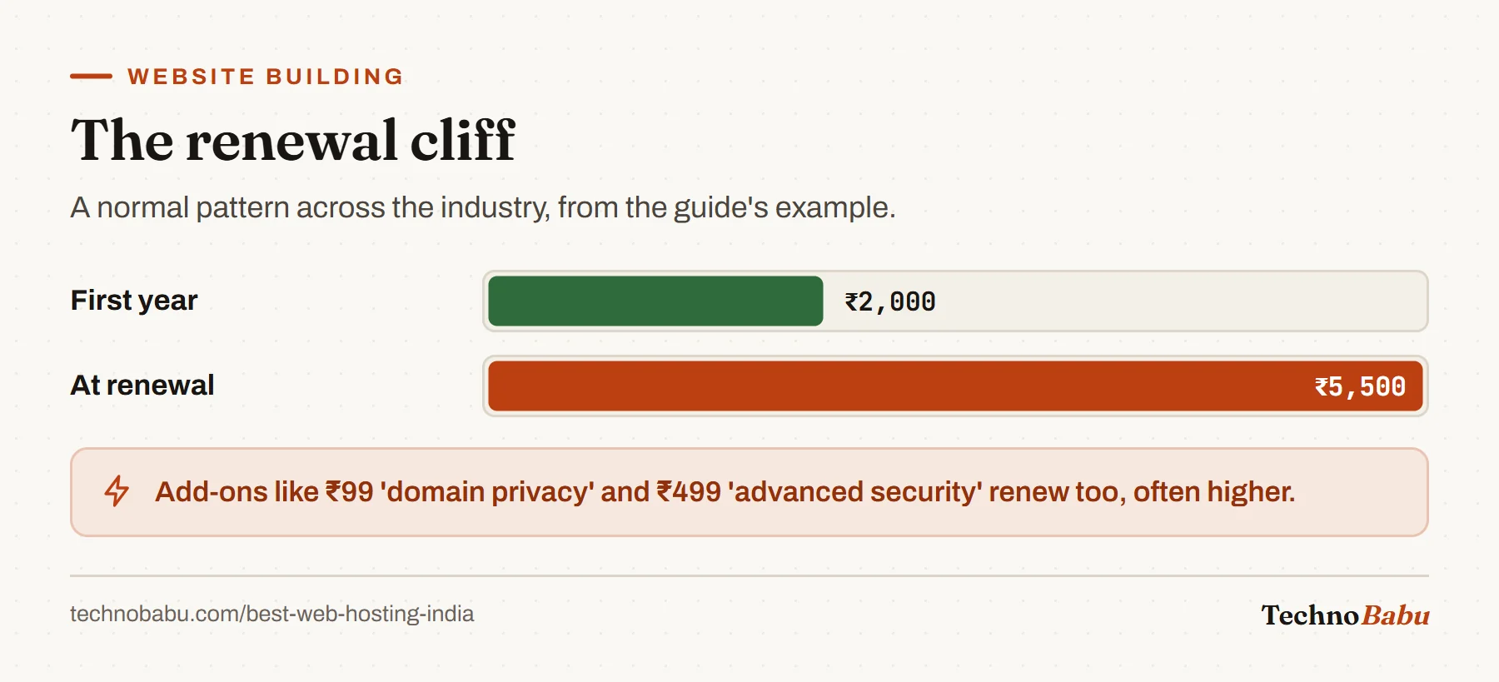The width and height of the screenshot is (1499, 682).
Task: Click the ₹2,000 value label
Action: [890, 301]
